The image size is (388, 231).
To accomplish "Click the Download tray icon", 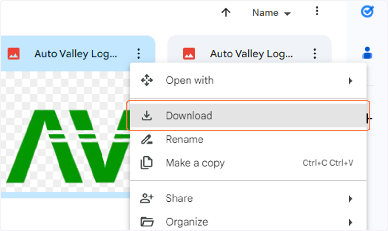I will click(x=147, y=116).
